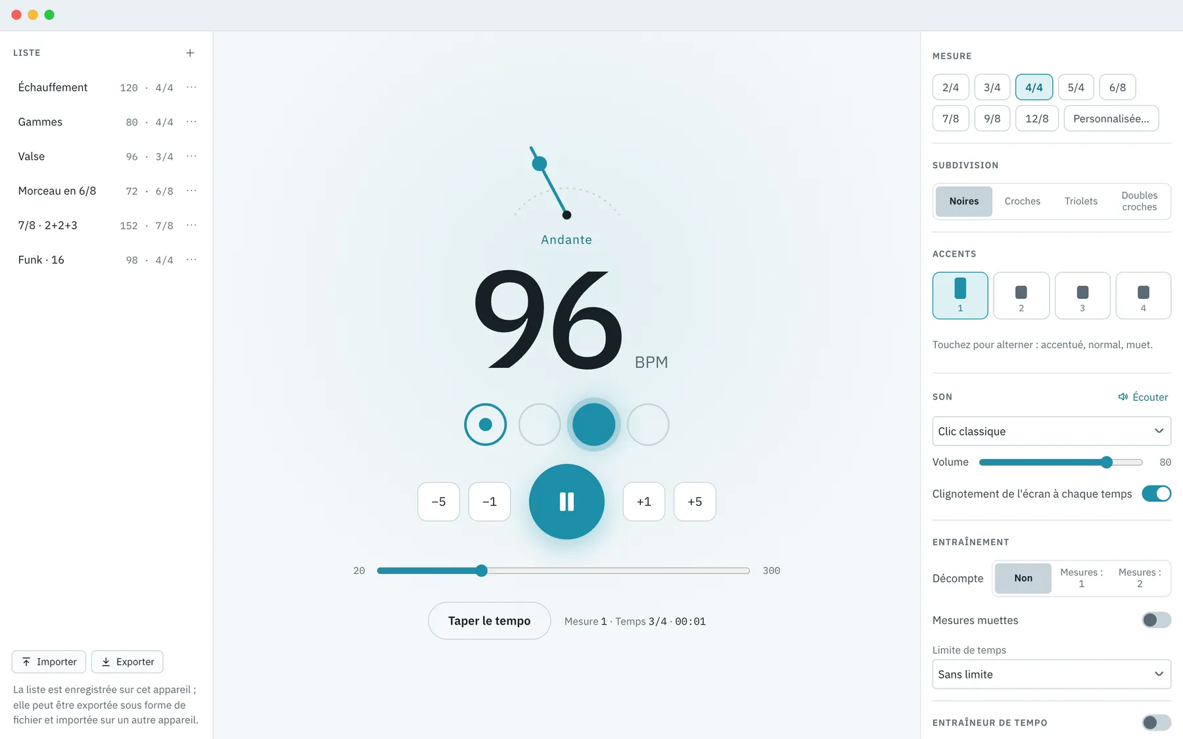This screenshot has width=1183, height=739.
Task: Select the 3/4 time signature
Action: [992, 87]
